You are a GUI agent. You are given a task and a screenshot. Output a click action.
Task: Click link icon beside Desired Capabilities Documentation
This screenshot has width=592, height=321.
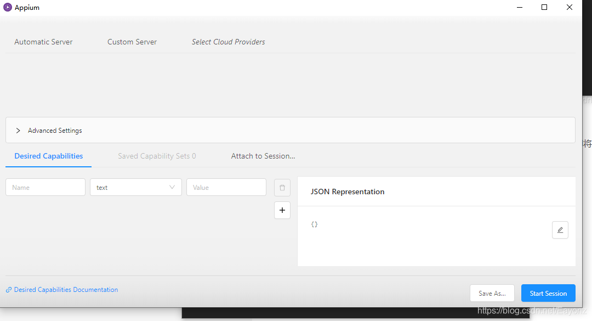pos(9,290)
